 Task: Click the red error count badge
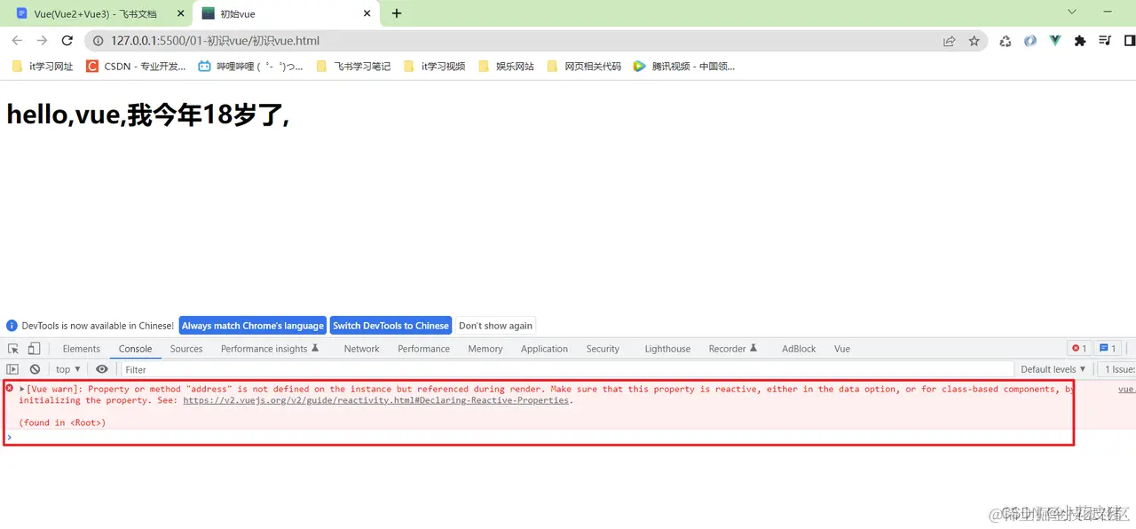(x=1079, y=349)
